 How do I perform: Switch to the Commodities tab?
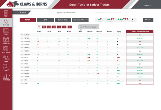63,20
